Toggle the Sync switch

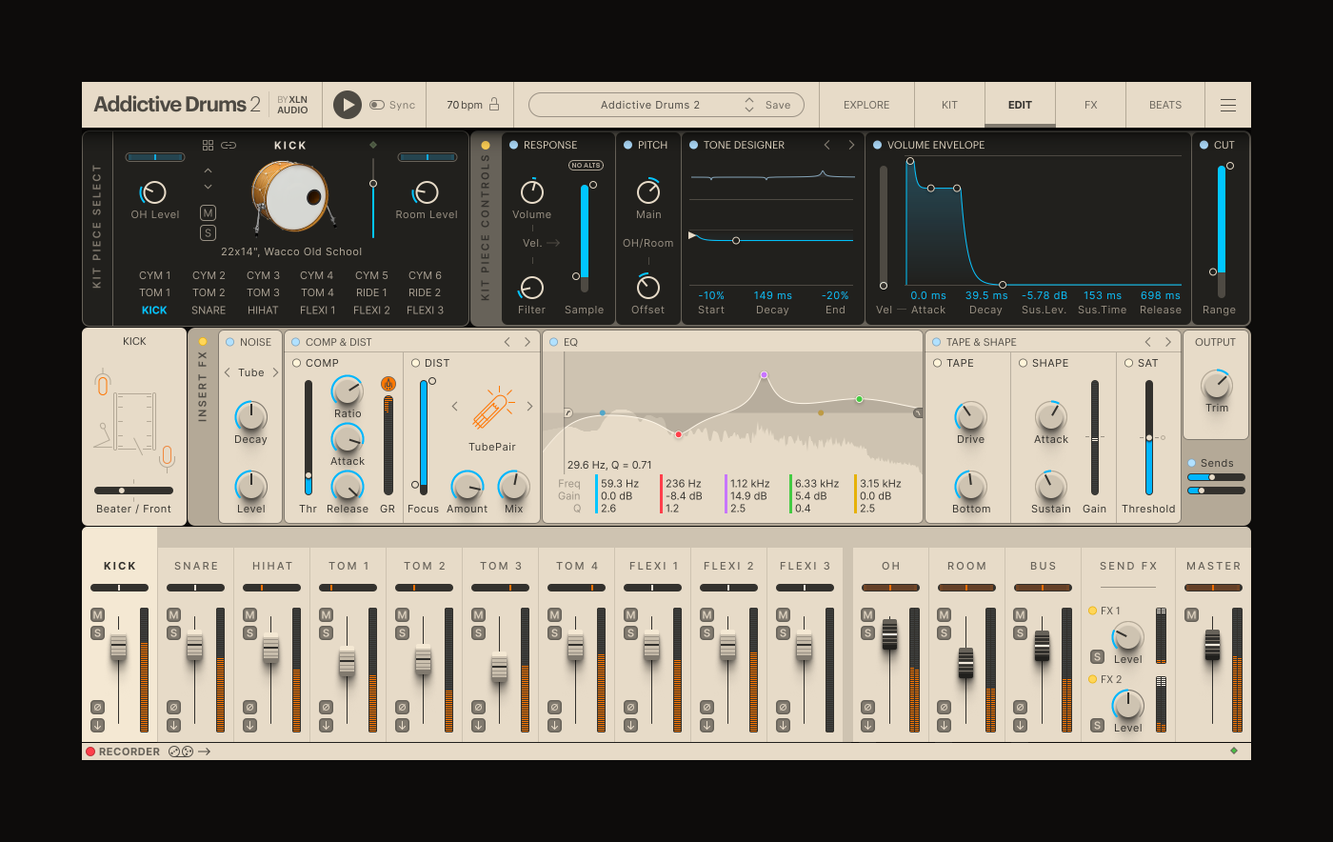(377, 105)
